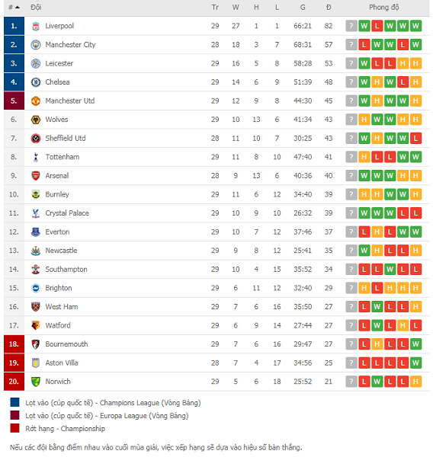The width and height of the screenshot is (436, 457).
Task: Click the Liverpool club crest icon
Action: 36,26
